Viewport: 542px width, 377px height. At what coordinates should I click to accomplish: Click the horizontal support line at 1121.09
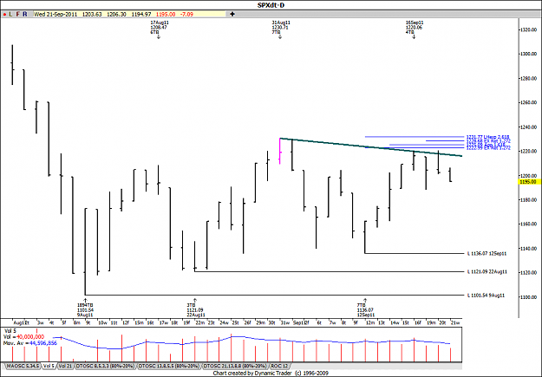[330, 271]
